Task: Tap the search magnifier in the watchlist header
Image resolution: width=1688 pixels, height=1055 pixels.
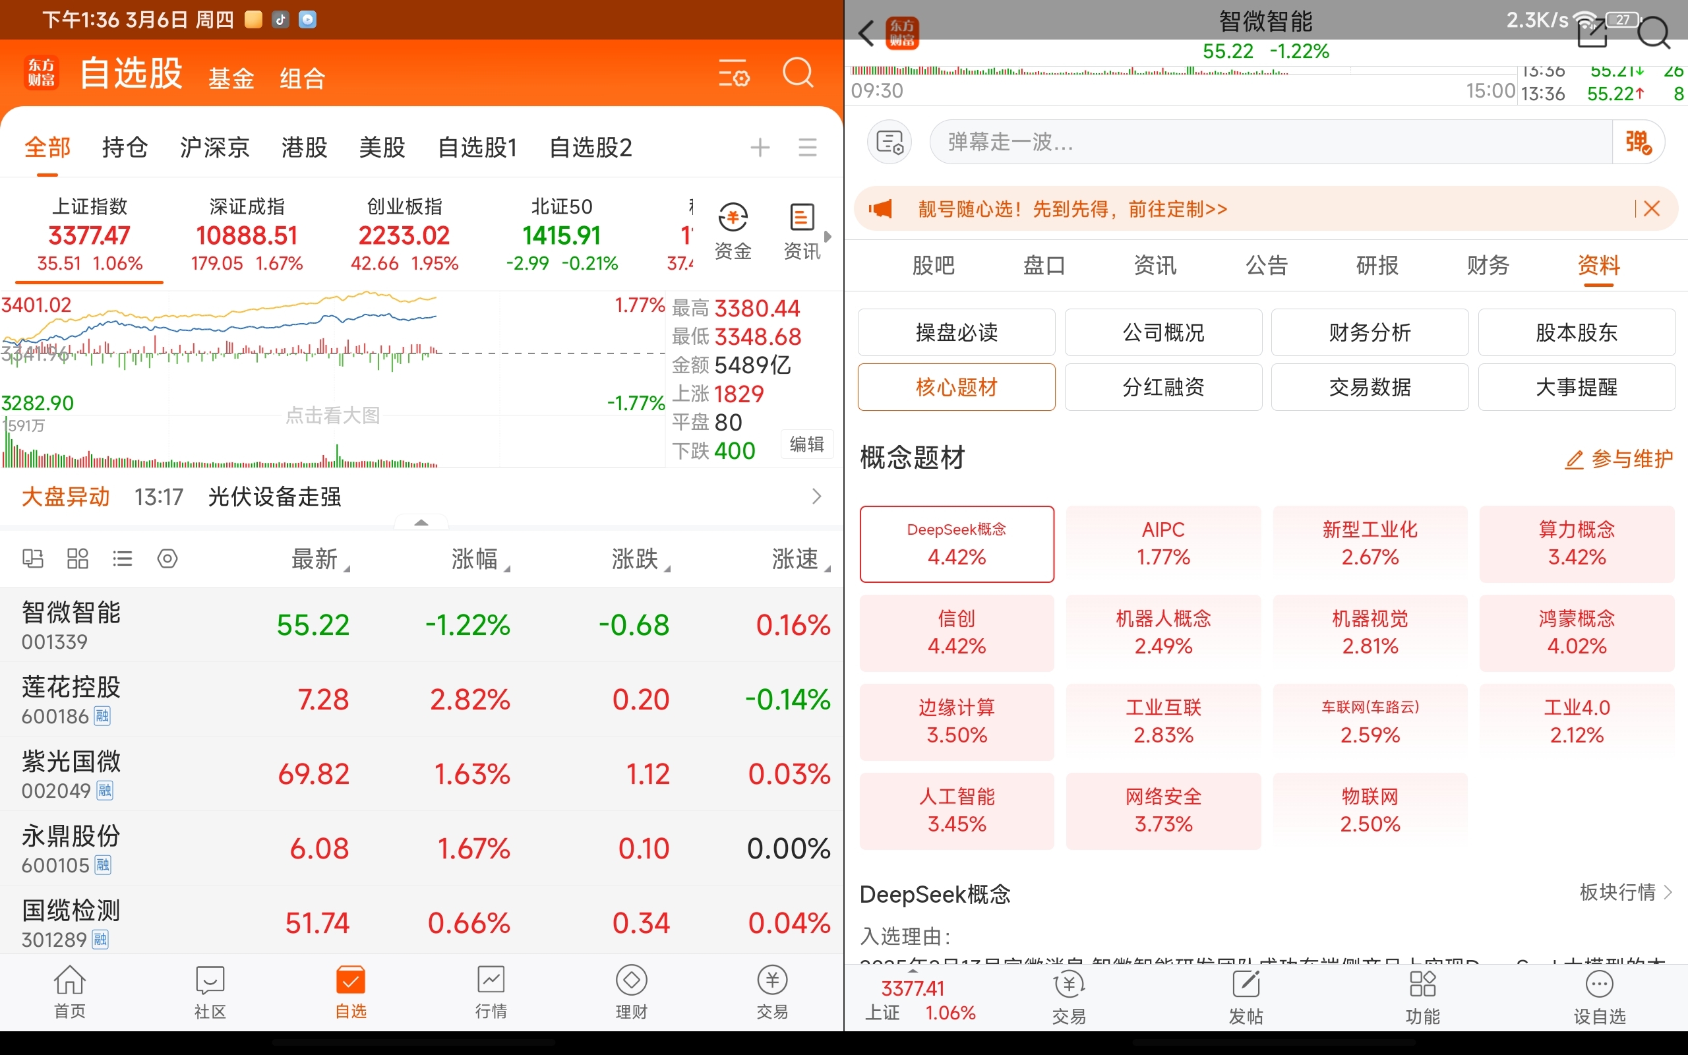Action: 798,73
